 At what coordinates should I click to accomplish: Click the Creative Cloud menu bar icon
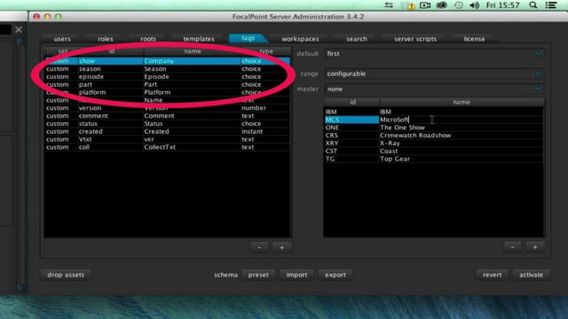[x=442, y=5]
